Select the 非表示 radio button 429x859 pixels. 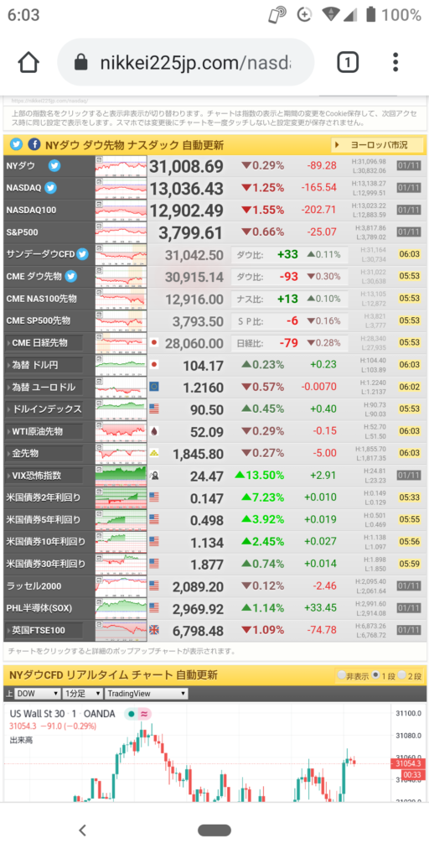342,675
